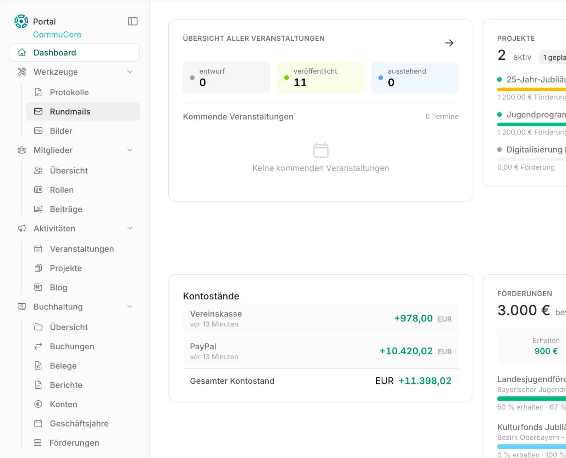Click the Jugendprogramm project progress bar
Image resolution: width=566 pixels, height=458 pixels.
point(531,124)
